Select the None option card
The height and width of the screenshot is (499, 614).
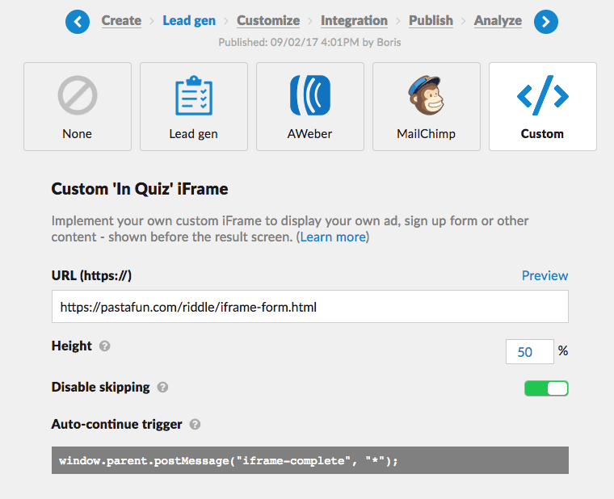(78, 107)
